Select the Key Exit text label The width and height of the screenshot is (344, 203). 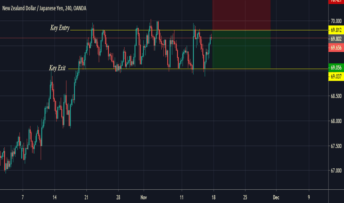57,68
